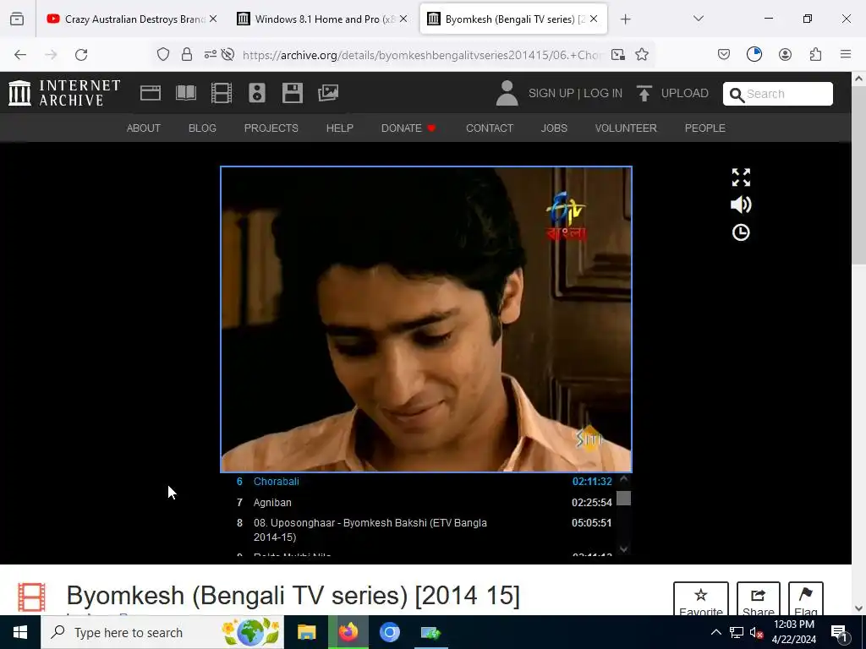
Task: Click the site security padlock icon
Action: coord(187,54)
